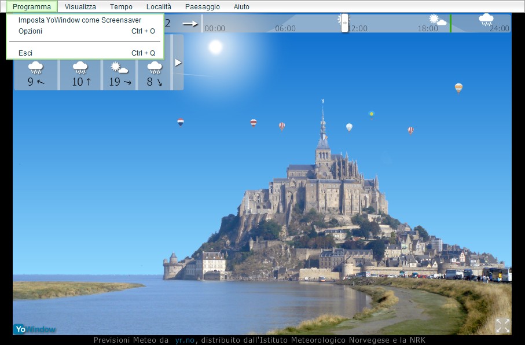Click the YoWindow logo

35,329
